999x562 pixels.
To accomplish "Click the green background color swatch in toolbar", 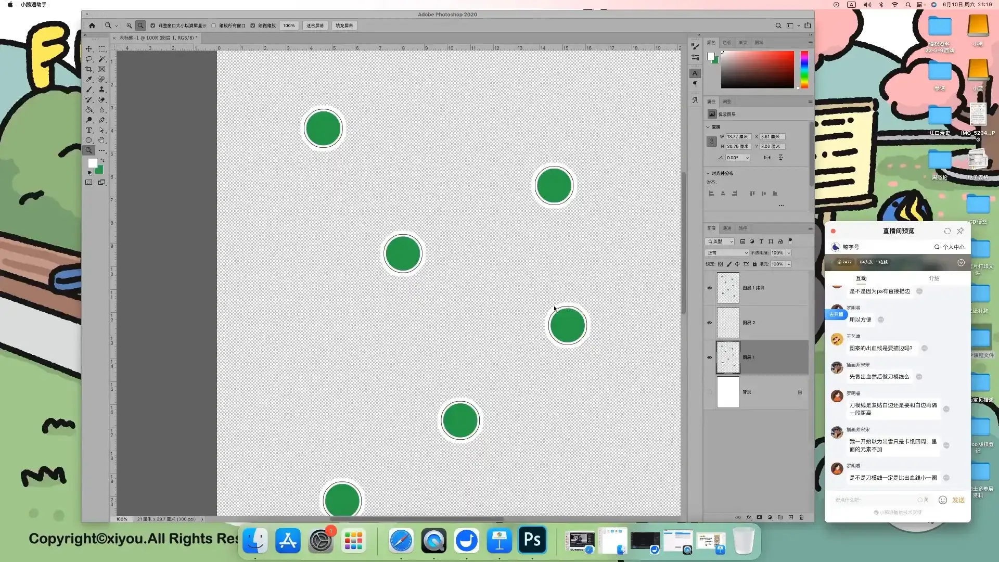I will (x=99, y=170).
